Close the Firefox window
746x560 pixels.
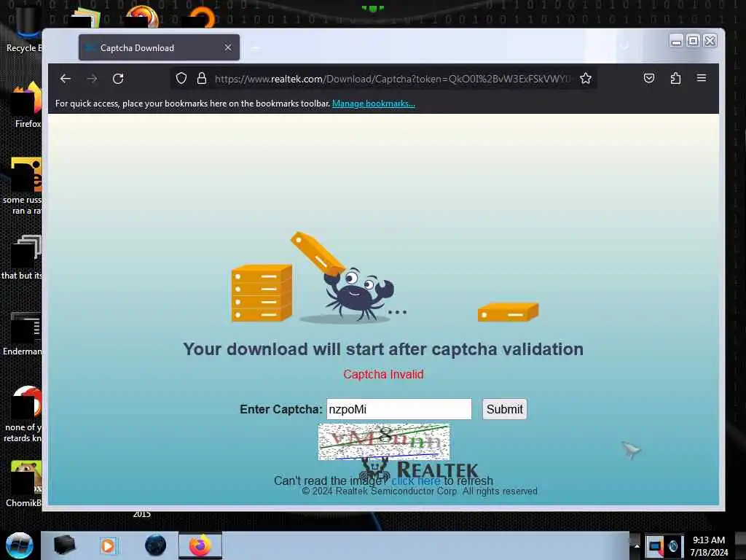(710, 41)
